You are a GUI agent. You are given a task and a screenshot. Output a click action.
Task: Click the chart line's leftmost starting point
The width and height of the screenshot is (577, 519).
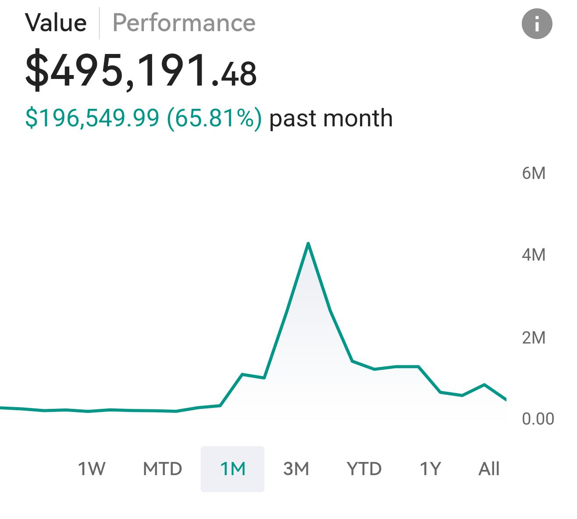point(1,408)
